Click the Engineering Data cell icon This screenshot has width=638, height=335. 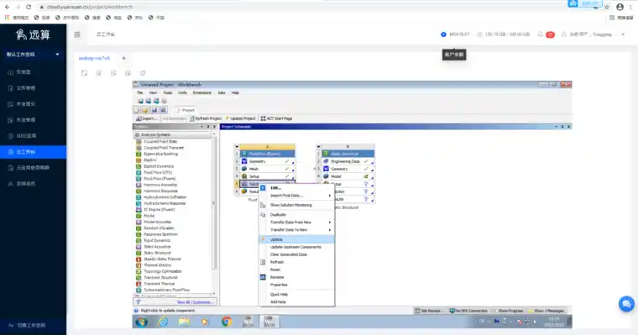click(x=326, y=161)
